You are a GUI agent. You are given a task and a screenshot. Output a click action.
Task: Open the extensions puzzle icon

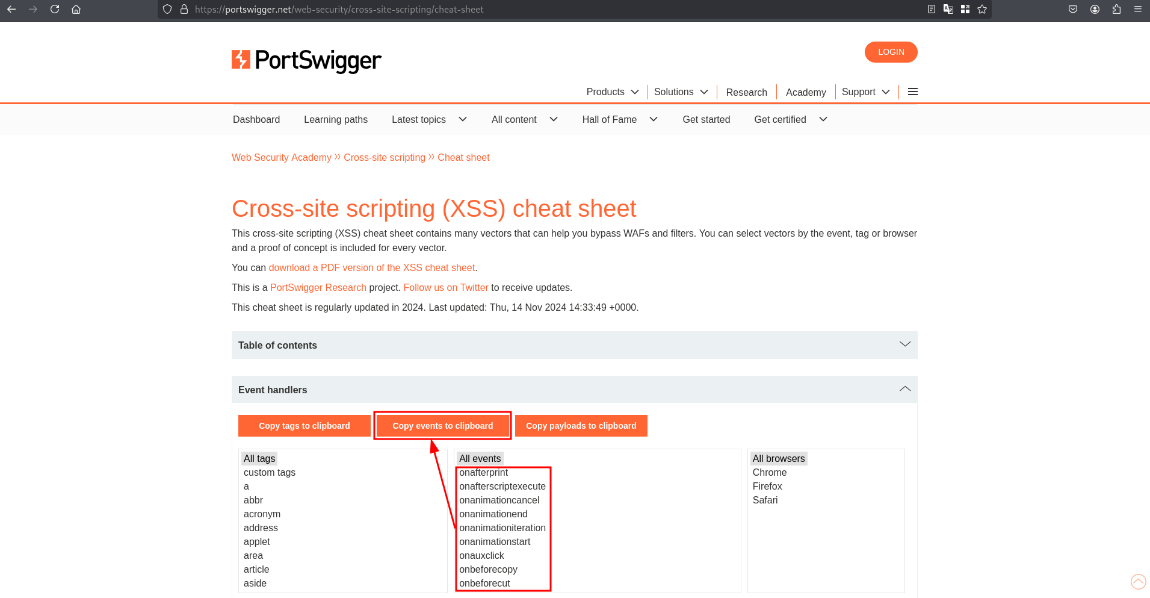1116,9
